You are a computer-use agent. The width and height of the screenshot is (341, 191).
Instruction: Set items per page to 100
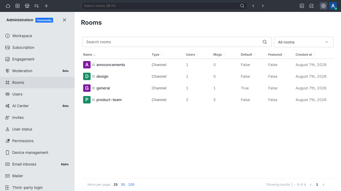point(131,185)
